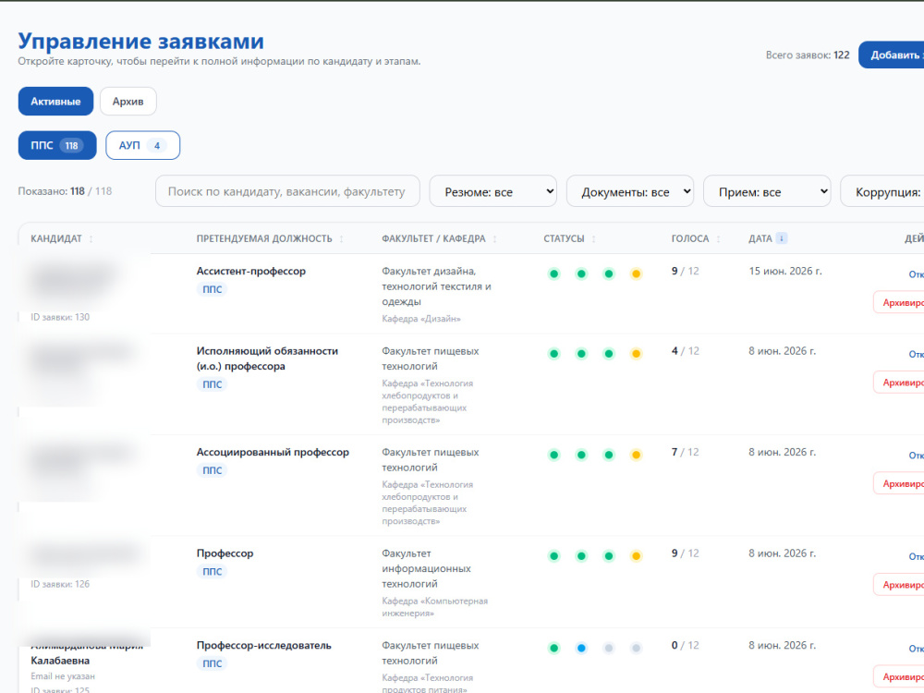Sort by the Кандидат column sort icon

[x=91, y=239]
